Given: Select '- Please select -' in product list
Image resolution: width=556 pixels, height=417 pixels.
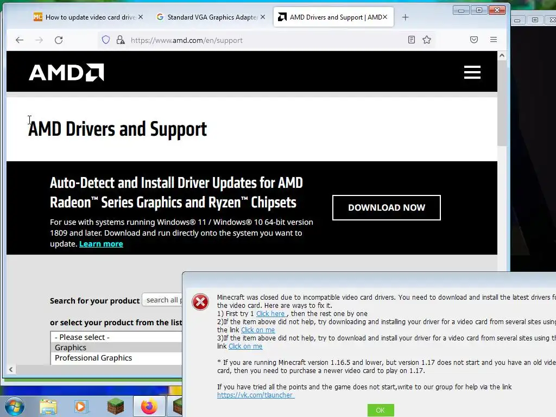Looking at the screenshot, I should [116, 337].
